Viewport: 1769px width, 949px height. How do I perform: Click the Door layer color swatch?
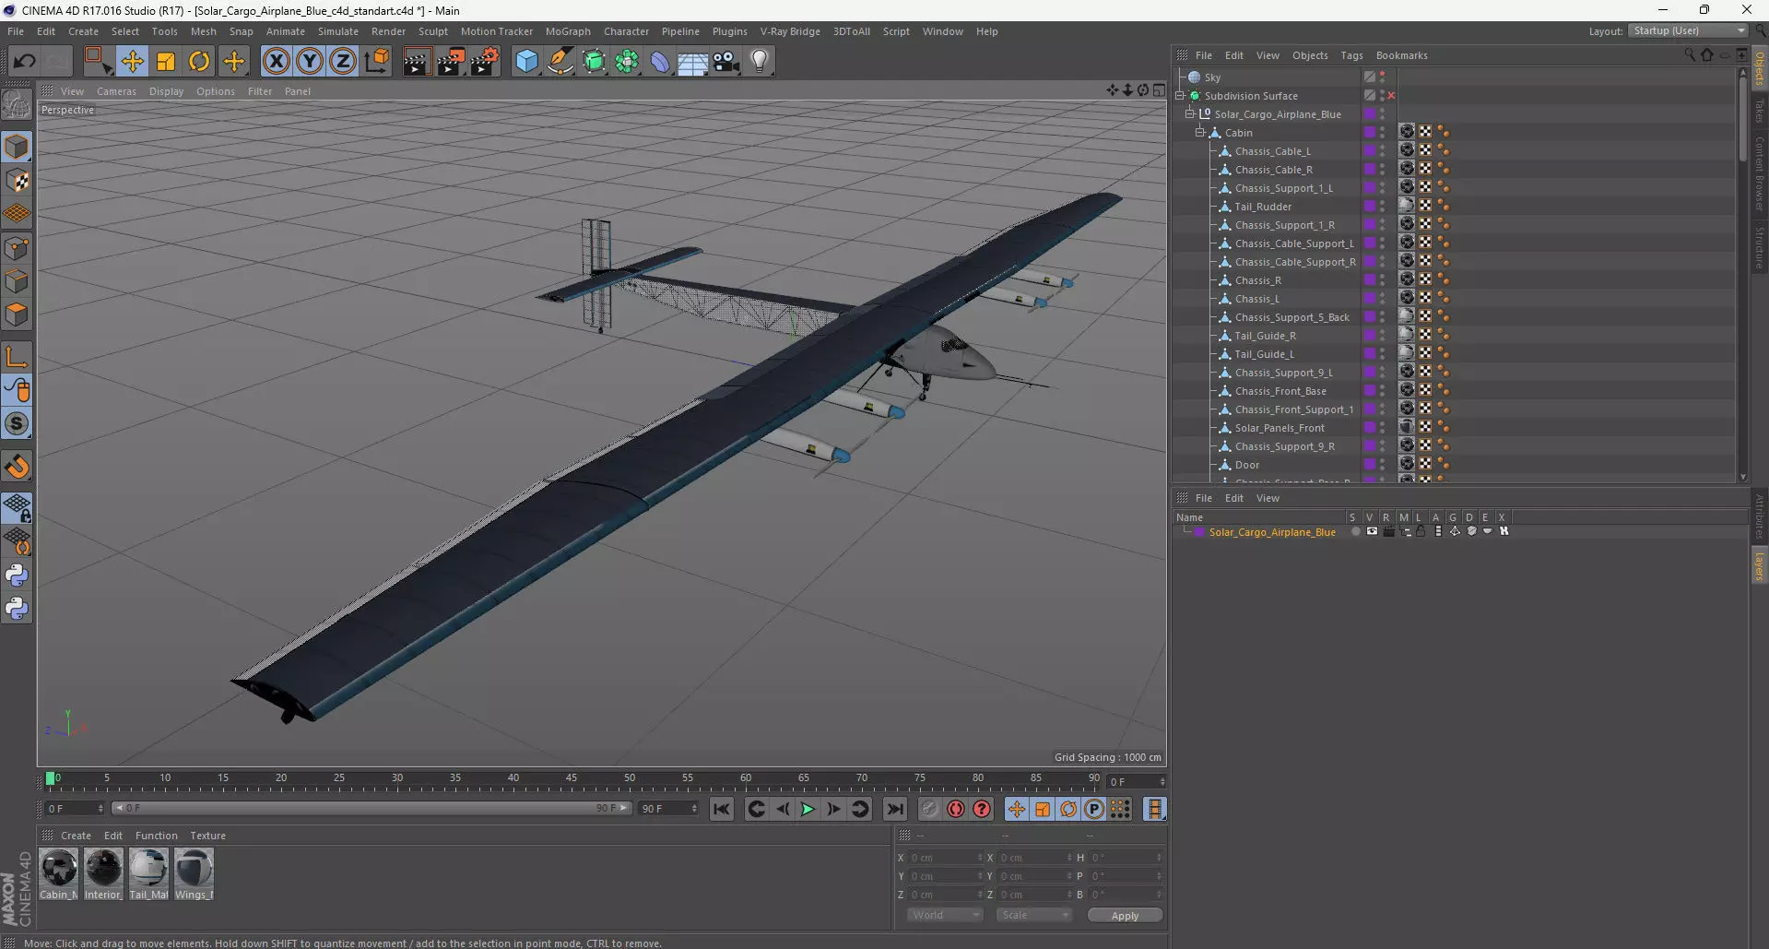tap(1370, 464)
